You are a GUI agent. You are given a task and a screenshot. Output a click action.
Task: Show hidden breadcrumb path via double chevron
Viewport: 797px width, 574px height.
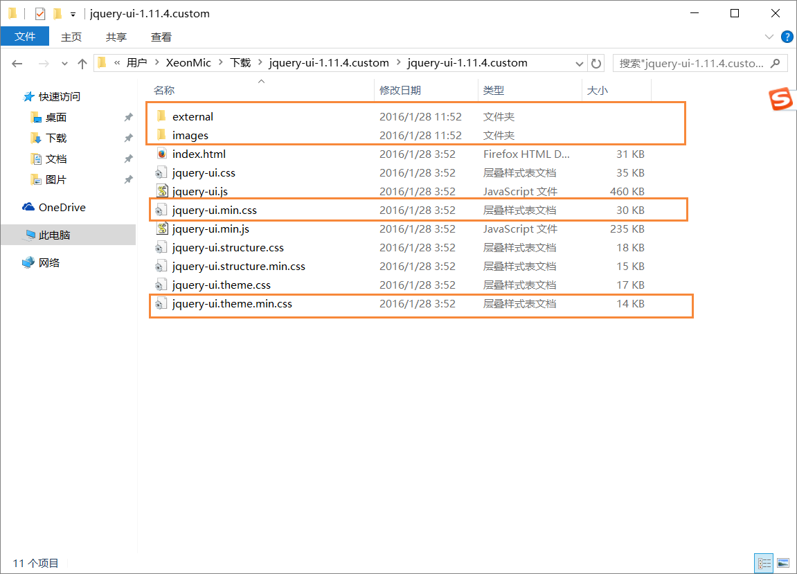[117, 63]
